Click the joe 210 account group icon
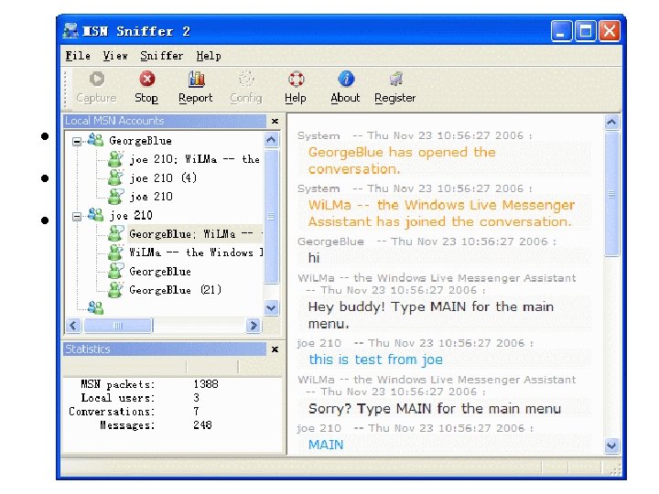 95,215
